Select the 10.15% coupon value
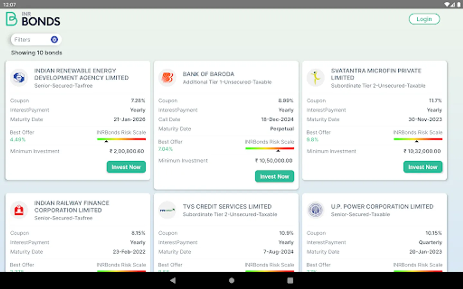Viewport: 463px width, 289px height. click(434, 233)
